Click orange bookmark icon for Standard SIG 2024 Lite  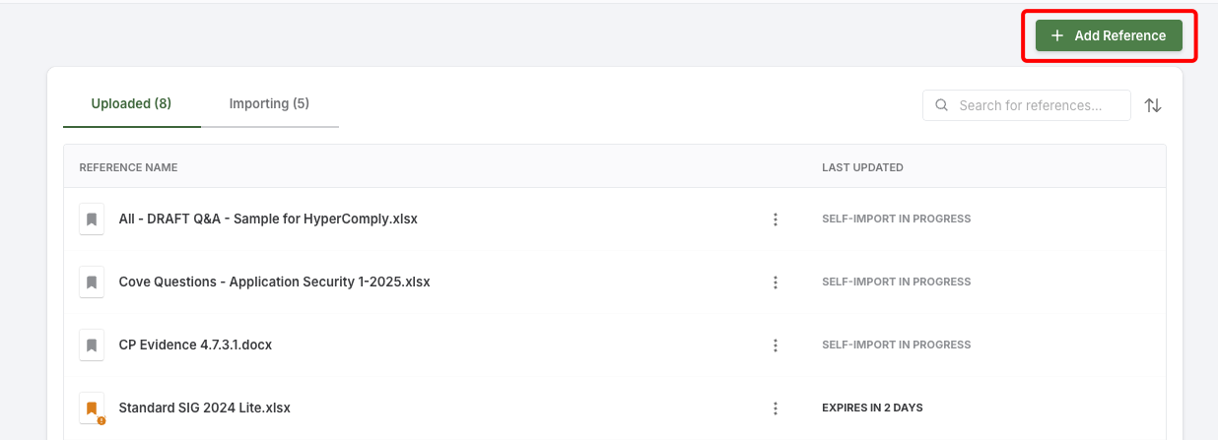click(92, 408)
